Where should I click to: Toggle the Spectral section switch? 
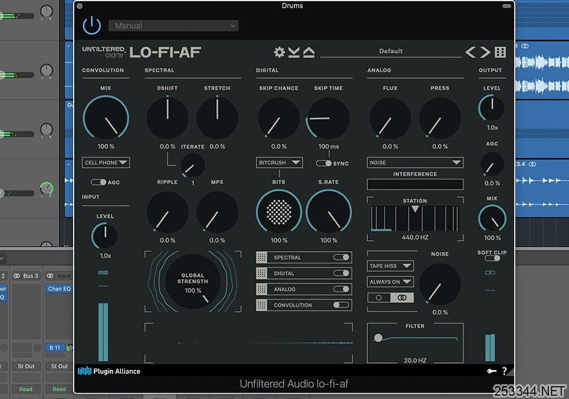point(341,258)
